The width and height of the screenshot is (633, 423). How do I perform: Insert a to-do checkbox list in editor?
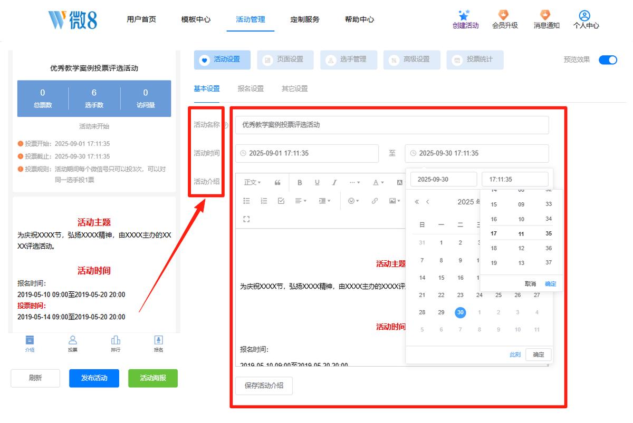point(281,201)
